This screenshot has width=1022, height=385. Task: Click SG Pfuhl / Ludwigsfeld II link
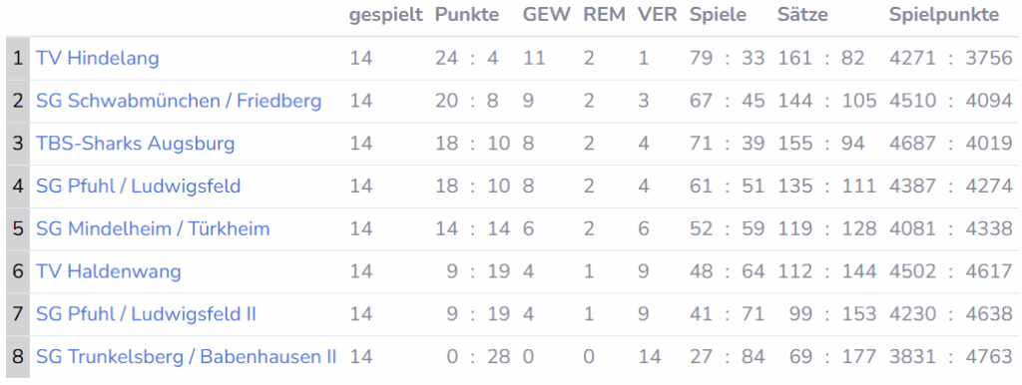click(146, 314)
